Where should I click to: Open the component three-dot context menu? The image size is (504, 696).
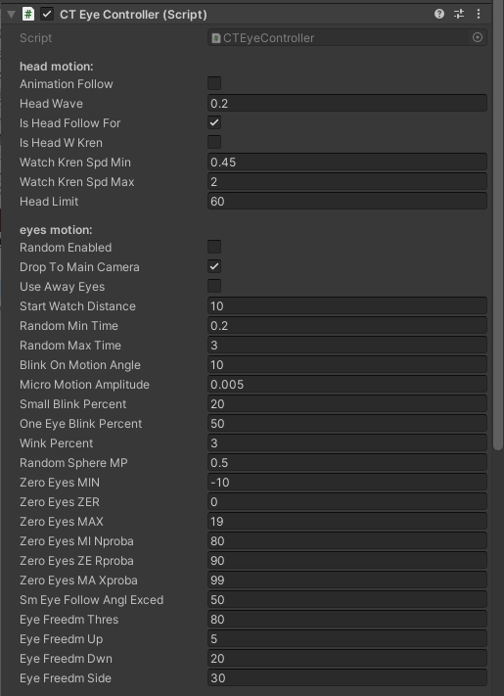[x=479, y=15]
